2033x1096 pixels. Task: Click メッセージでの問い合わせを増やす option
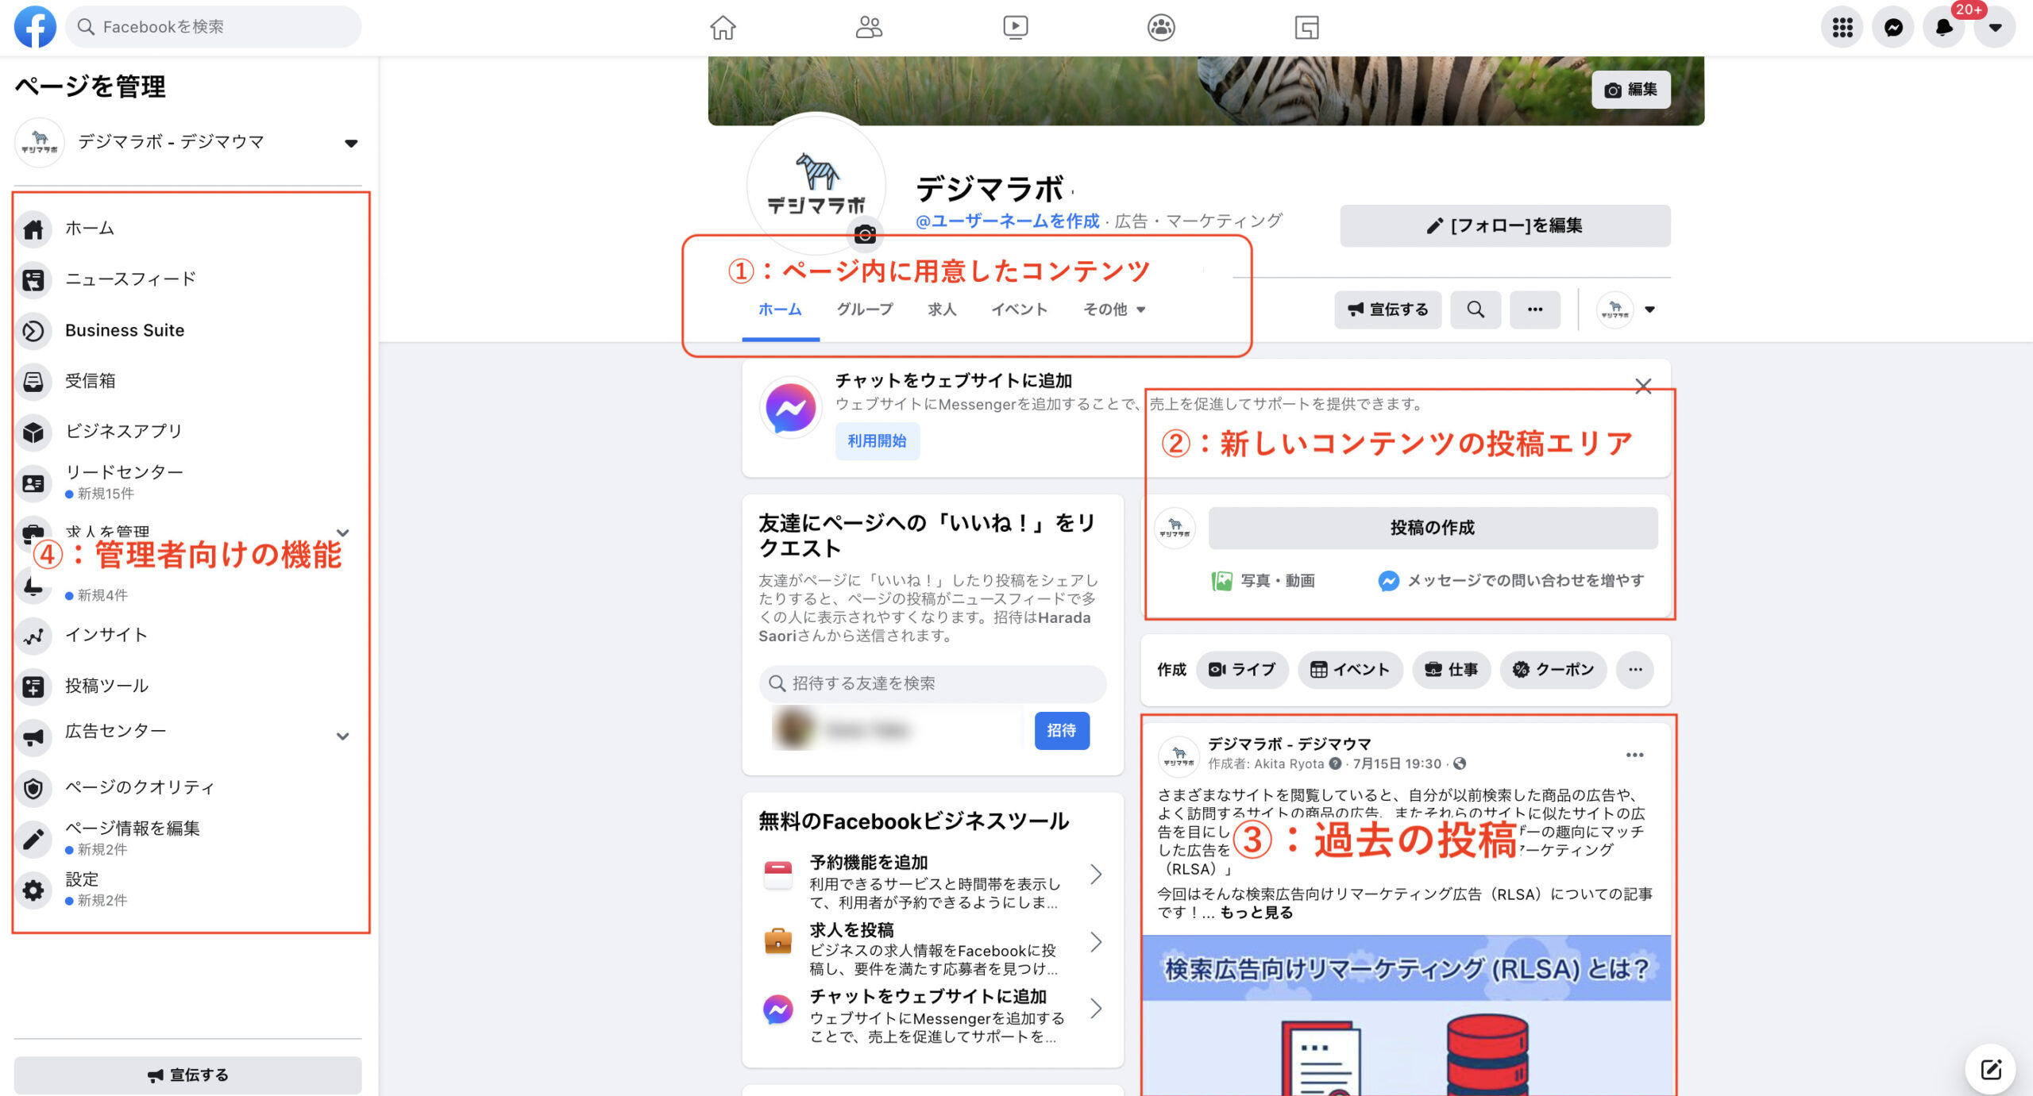pos(1511,581)
